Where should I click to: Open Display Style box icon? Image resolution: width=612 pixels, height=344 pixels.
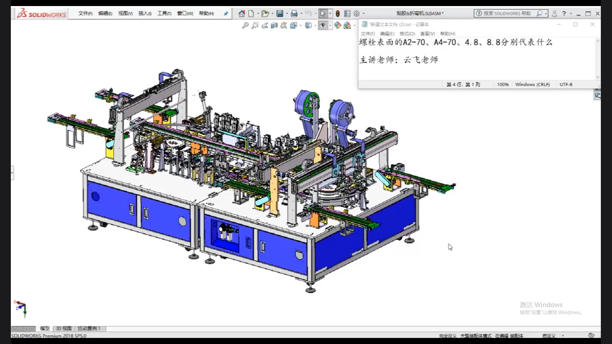[308, 25]
